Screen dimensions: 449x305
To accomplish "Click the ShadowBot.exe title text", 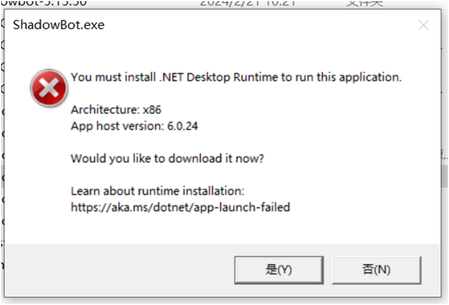I will 58,25.
